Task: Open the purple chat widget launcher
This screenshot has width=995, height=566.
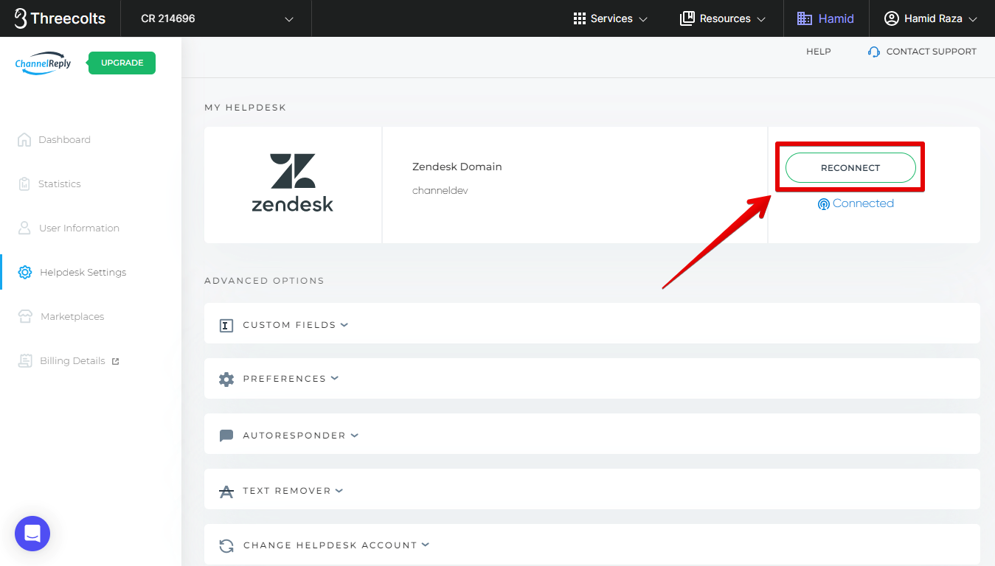Action: coord(32,534)
